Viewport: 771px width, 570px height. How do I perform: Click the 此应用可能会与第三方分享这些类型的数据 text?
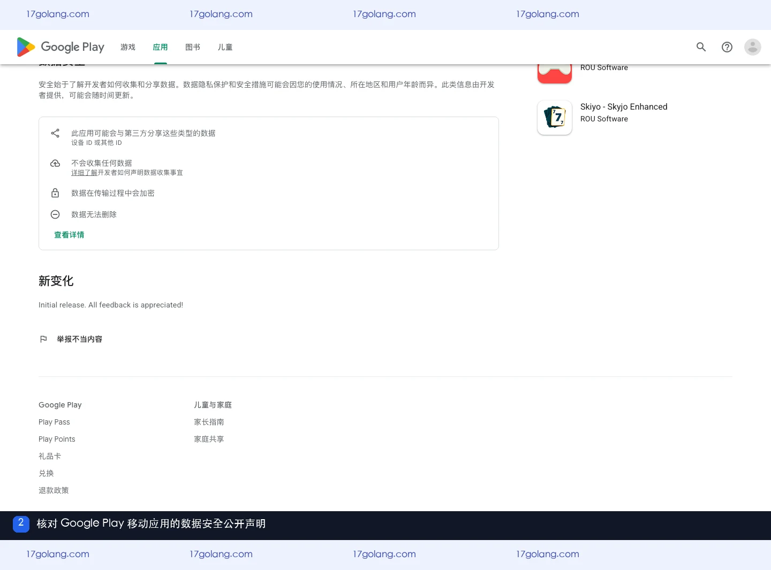[x=143, y=133]
